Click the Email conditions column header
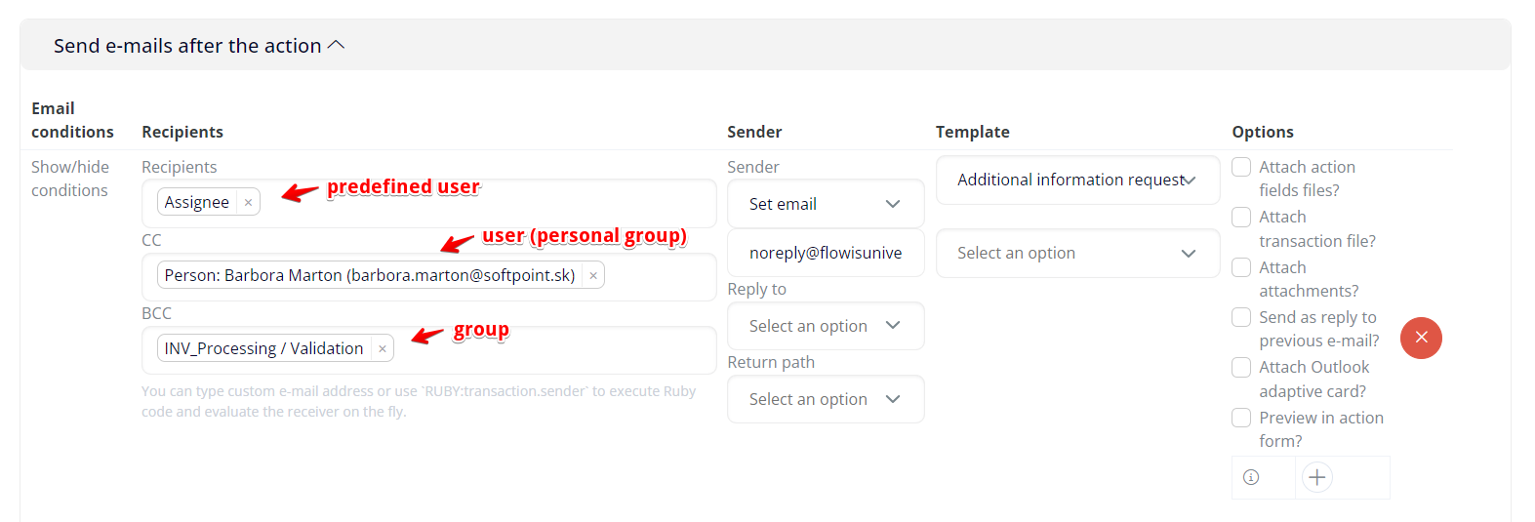Image resolution: width=1535 pixels, height=522 pixels. (x=72, y=120)
